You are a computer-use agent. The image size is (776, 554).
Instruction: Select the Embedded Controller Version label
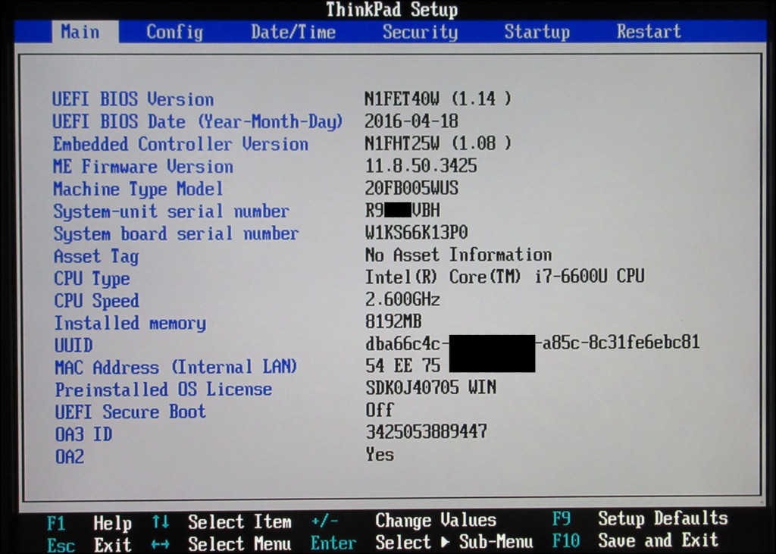click(x=180, y=144)
